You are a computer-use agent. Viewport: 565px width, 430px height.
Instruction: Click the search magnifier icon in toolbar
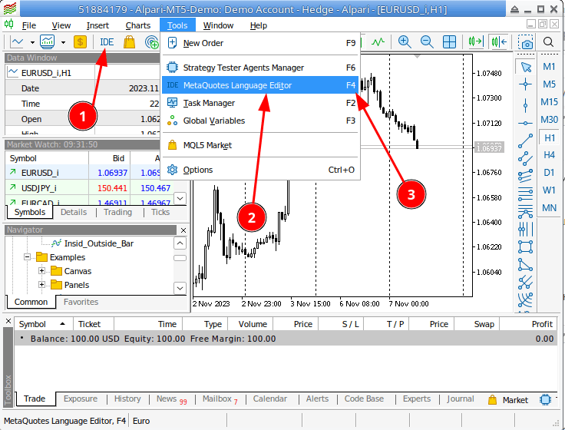548,42
